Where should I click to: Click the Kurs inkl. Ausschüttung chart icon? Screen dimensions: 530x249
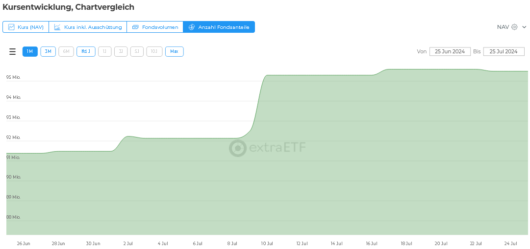click(57, 27)
